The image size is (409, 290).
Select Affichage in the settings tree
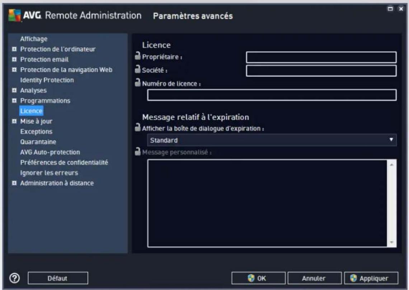pos(34,39)
